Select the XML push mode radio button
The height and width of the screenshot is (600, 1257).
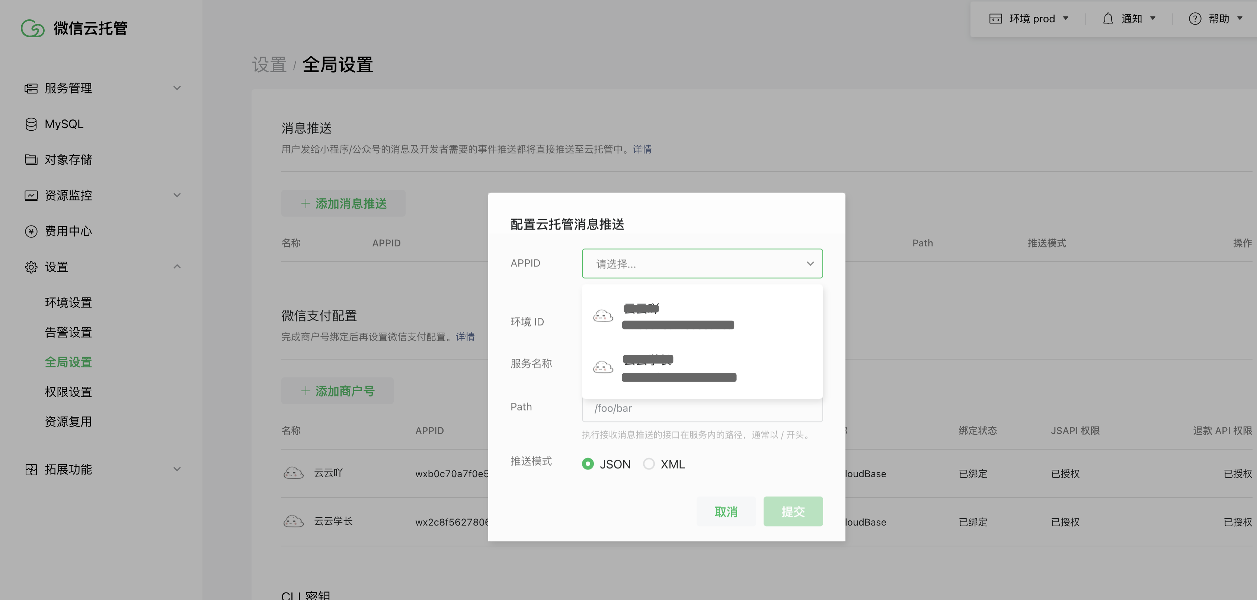click(649, 464)
